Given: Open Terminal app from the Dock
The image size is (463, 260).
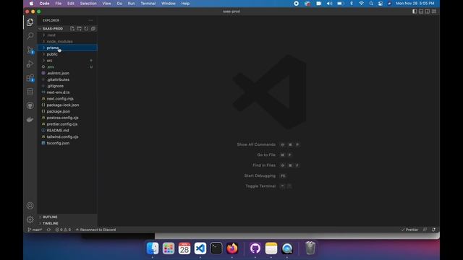Looking at the screenshot, I should (216, 248).
